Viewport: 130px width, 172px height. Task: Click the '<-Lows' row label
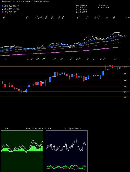(128, 59)
